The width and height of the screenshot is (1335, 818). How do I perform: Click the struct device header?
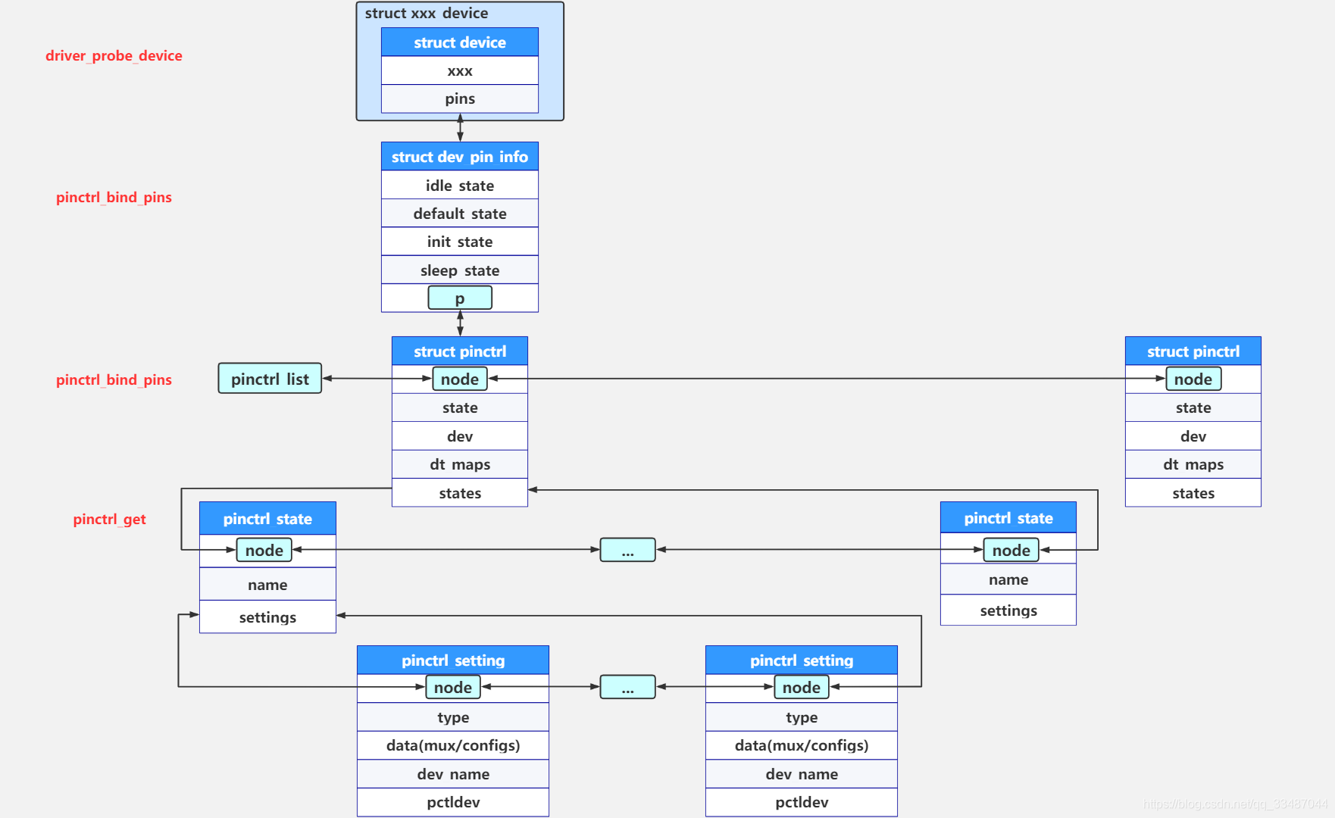(x=459, y=42)
